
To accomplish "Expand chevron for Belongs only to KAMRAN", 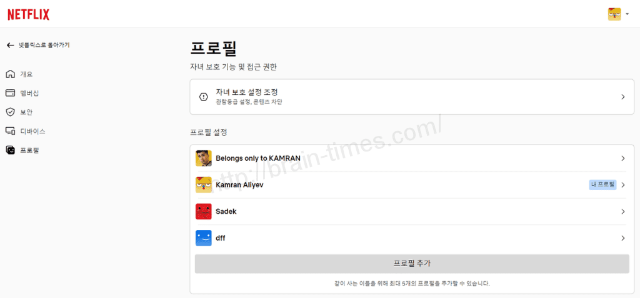I will 622,158.
